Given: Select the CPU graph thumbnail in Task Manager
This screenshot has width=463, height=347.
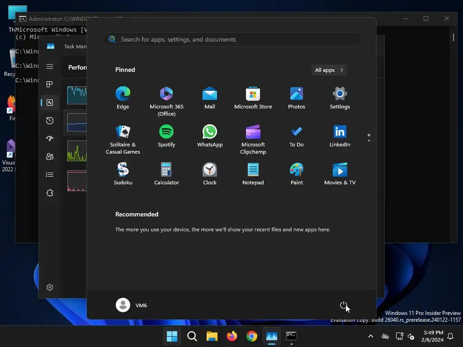Looking at the screenshot, I should click(77, 95).
